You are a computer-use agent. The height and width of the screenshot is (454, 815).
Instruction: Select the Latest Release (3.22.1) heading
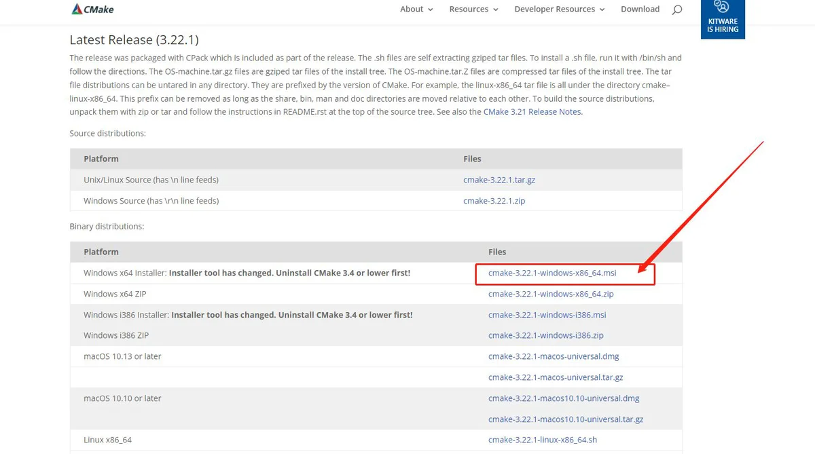[134, 40]
